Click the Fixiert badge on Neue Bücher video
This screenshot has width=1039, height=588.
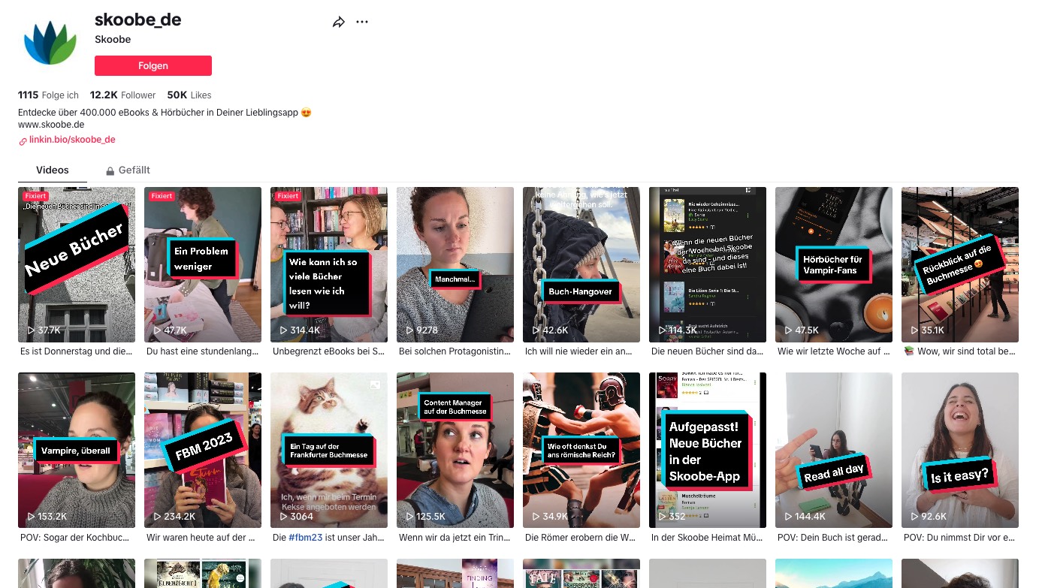35,196
